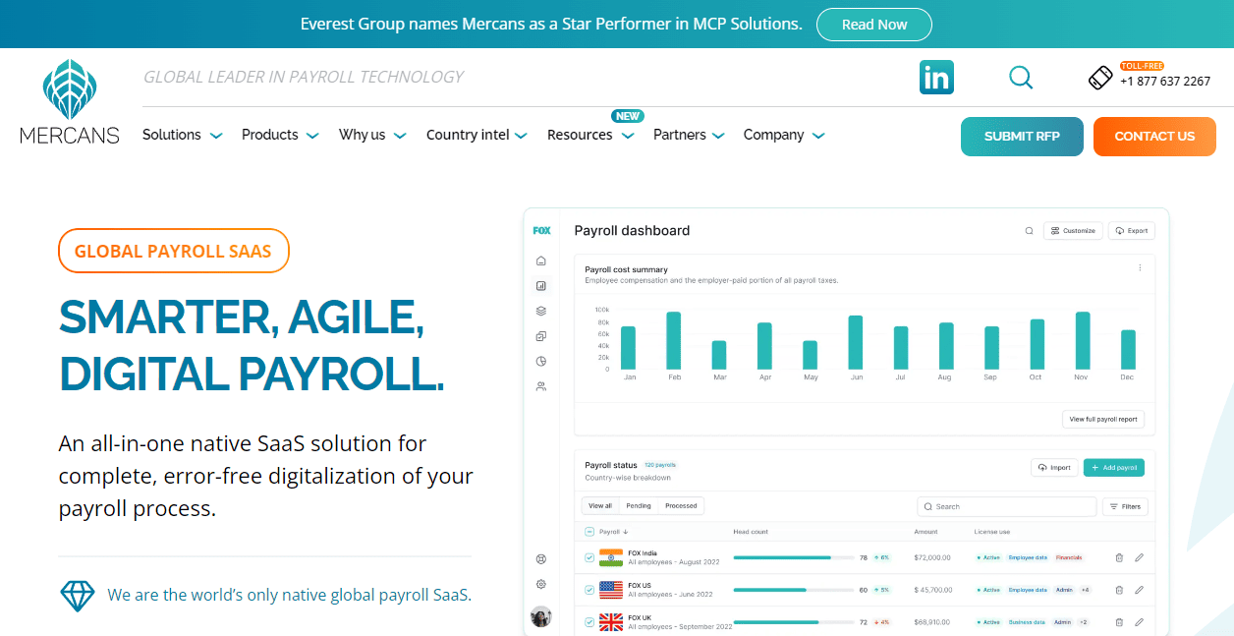Open the layers icon in FOX sidebar
Image resolution: width=1234 pixels, height=636 pixels.
coord(540,312)
